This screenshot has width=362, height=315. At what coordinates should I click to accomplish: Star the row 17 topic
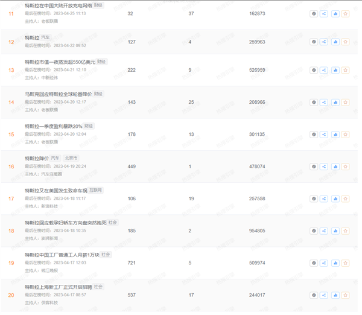coord(345,199)
